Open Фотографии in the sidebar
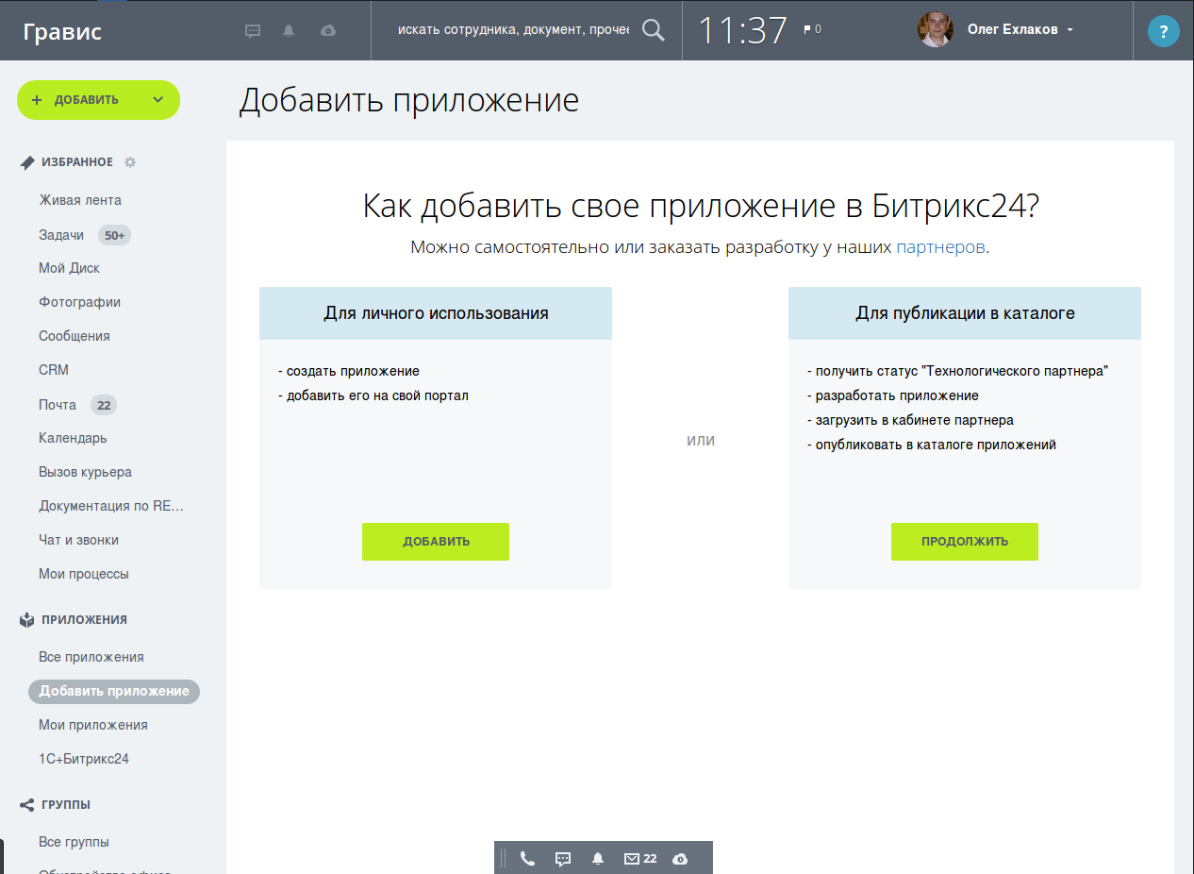 click(79, 302)
